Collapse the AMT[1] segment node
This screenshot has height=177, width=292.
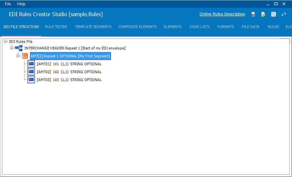point(18,56)
